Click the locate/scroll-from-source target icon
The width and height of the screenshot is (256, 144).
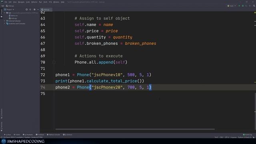[27, 10]
